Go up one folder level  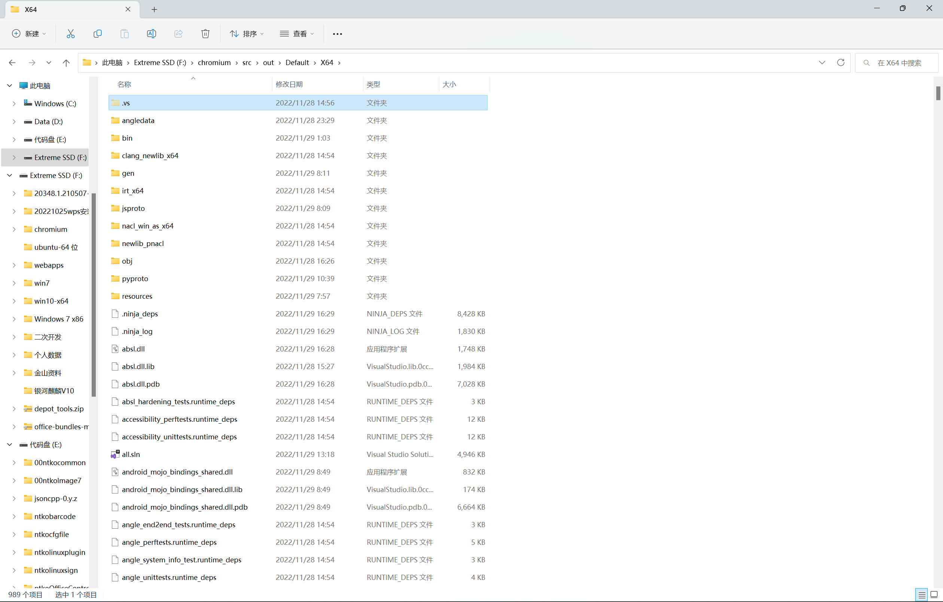point(66,62)
